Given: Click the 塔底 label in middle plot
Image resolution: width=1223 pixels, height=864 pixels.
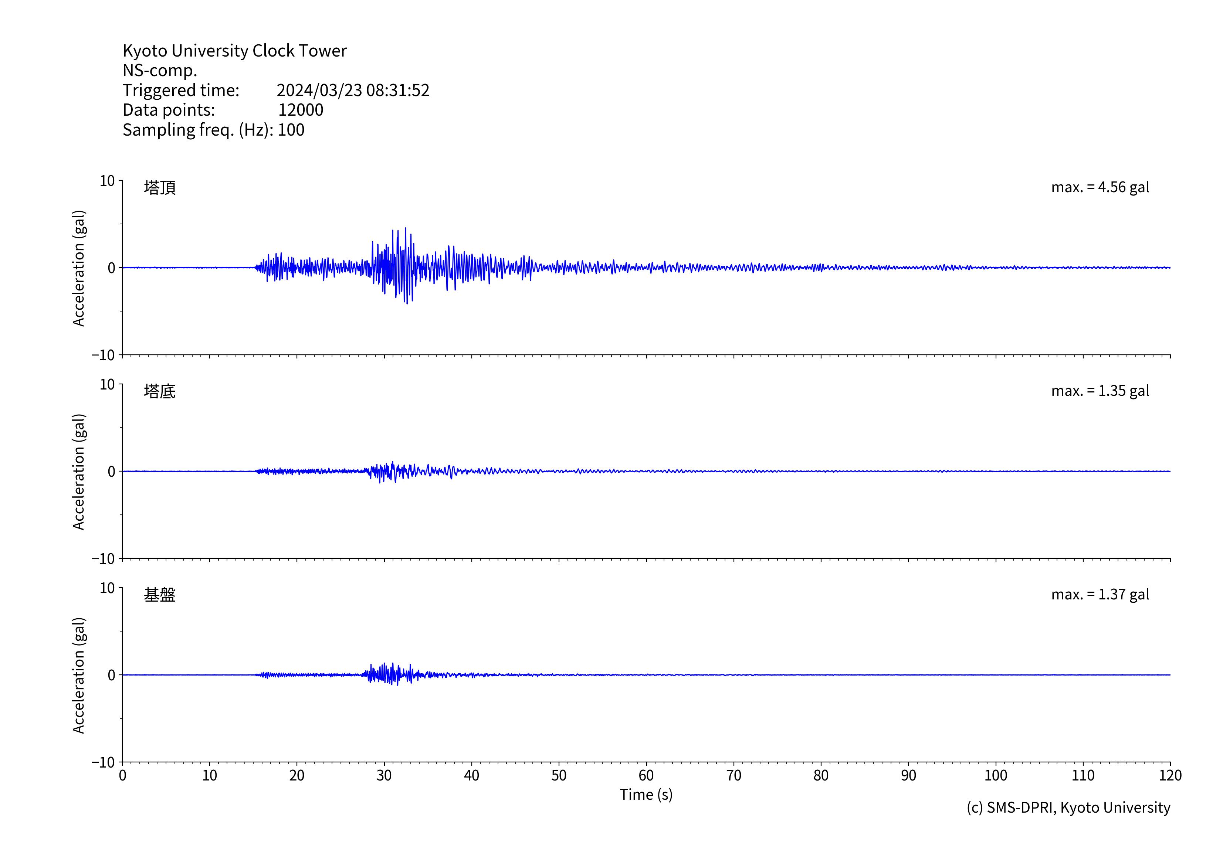Looking at the screenshot, I should (x=159, y=391).
